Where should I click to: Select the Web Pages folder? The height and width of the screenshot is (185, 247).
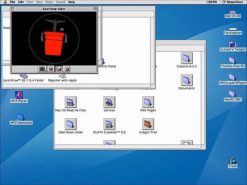click(x=148, y=104)
